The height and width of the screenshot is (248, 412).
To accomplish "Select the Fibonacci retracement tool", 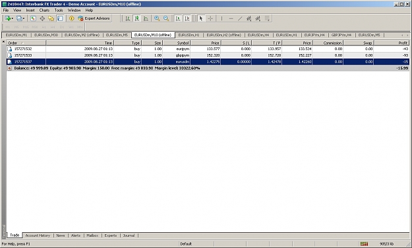I will coord(267,18).
